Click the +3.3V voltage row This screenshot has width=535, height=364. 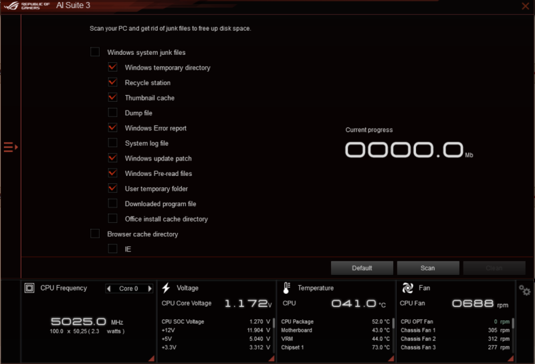click(x=216, y=347)
